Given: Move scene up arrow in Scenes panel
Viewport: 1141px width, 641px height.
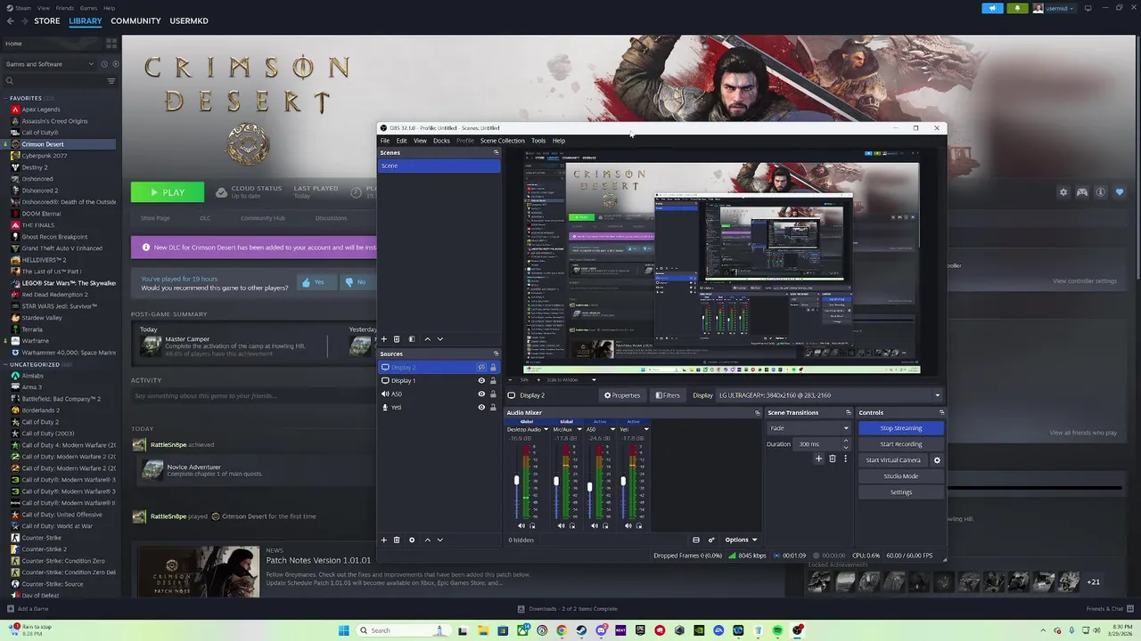Looking at the screenshot, I should (x=427, y=338).
